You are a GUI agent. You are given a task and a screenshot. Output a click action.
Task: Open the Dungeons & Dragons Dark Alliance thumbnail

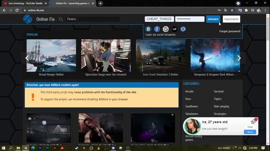pyautogui.click(x=215, y=55)
